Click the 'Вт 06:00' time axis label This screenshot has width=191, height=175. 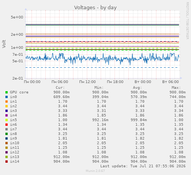171,82
